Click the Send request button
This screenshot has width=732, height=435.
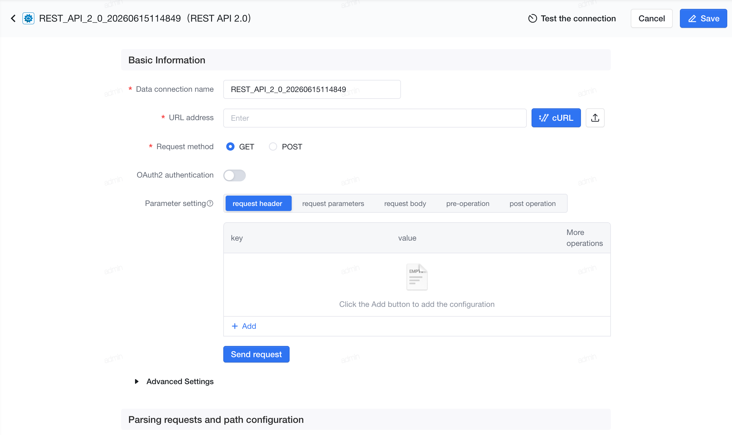click(x=256, y=354)
